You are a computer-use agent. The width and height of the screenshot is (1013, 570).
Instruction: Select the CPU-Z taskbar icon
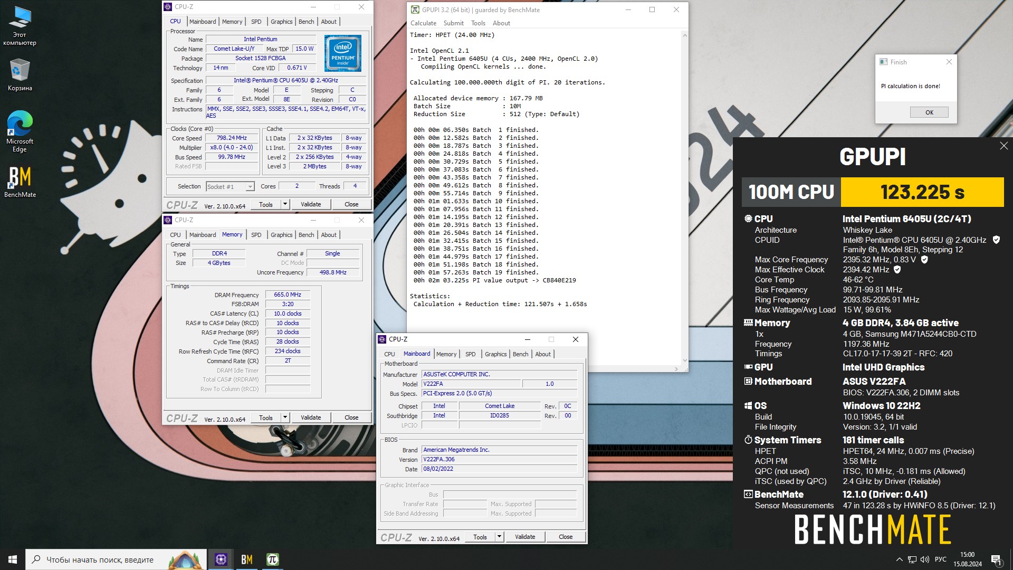(x=221, y=559)
